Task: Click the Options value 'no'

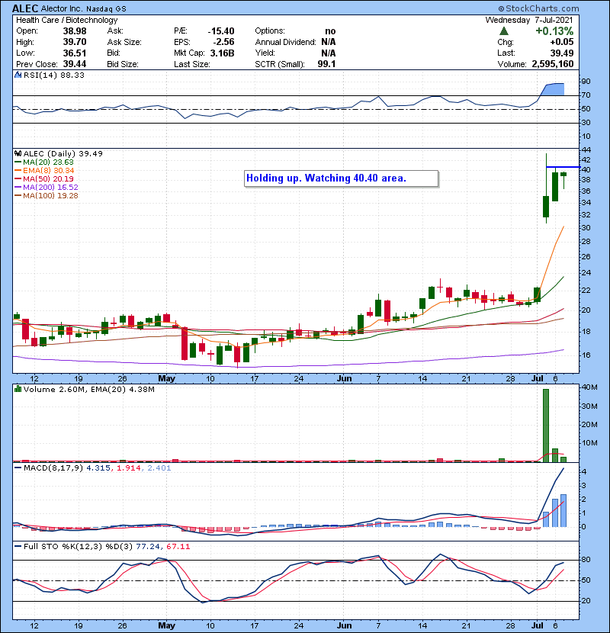Action: (x=330, y=31)
